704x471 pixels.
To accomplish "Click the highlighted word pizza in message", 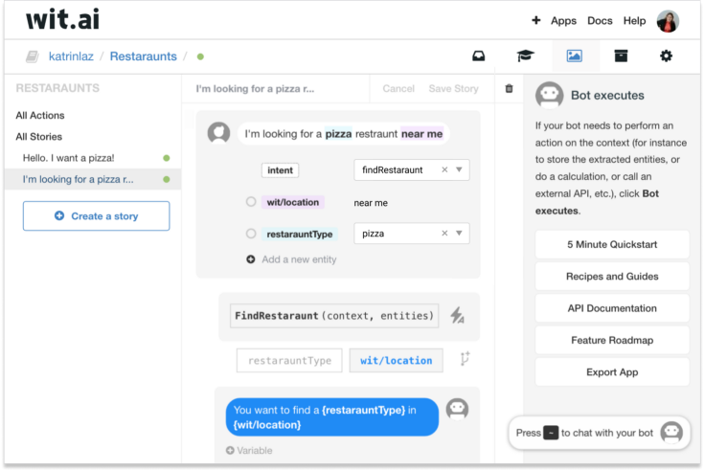I will [338, 134].
